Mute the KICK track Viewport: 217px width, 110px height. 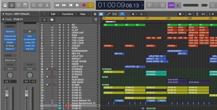[60, 27]
